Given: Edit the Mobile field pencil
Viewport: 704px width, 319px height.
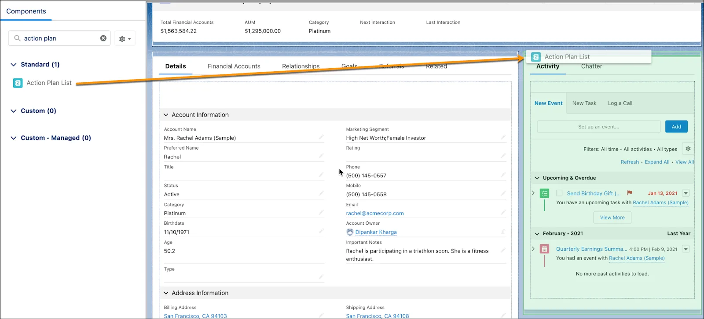Looking at the screenshot, I should tap(503, 194).
